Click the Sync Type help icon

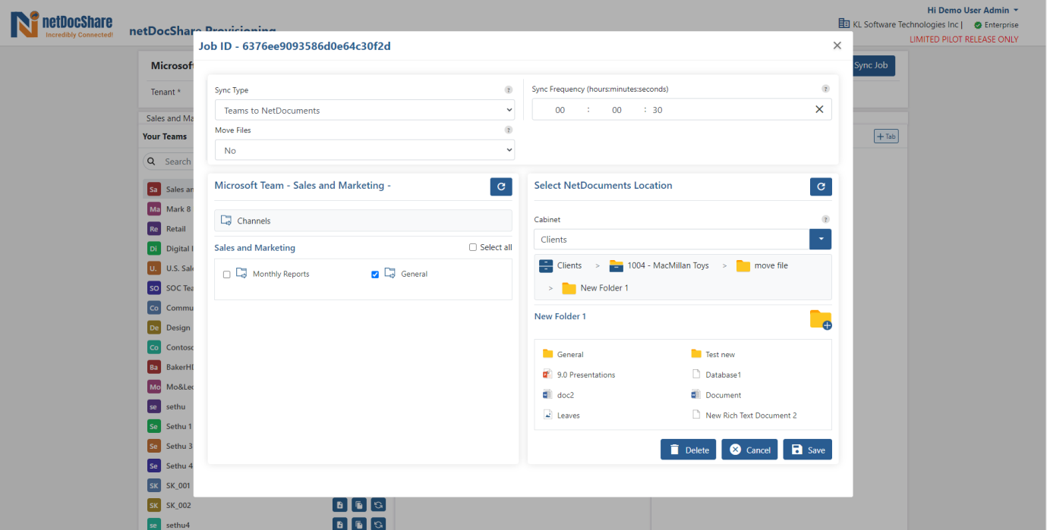pyautogui.click(x=509, y=89)
